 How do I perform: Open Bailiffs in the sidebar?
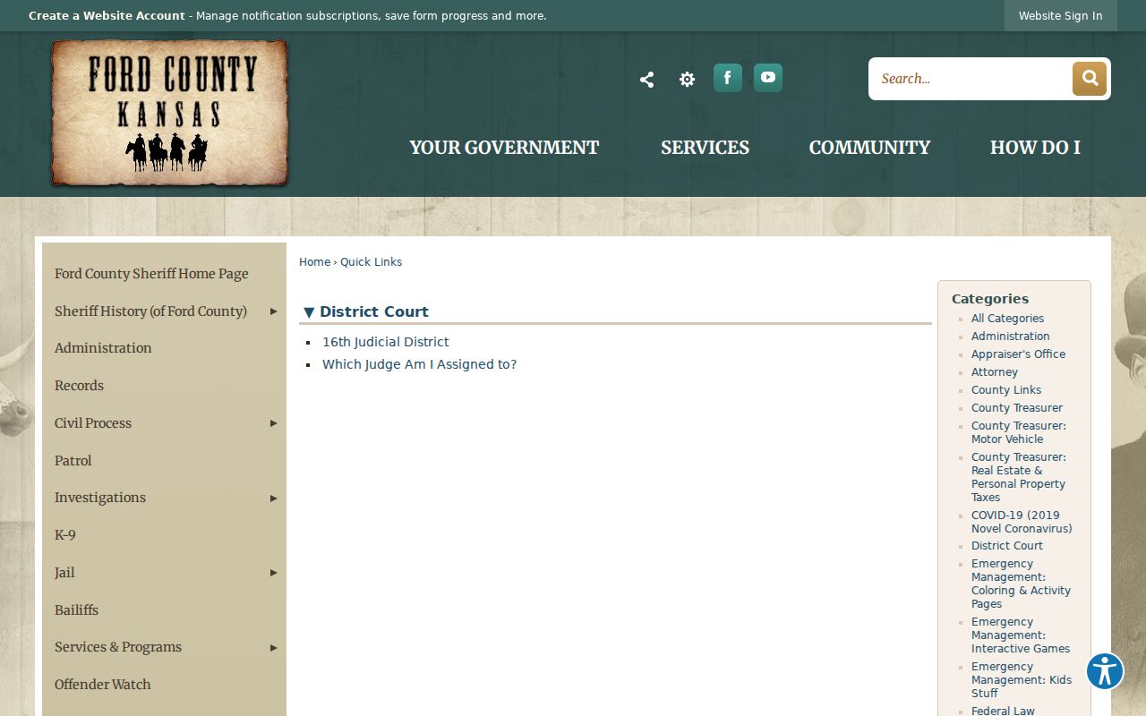[x=76, y=610]
